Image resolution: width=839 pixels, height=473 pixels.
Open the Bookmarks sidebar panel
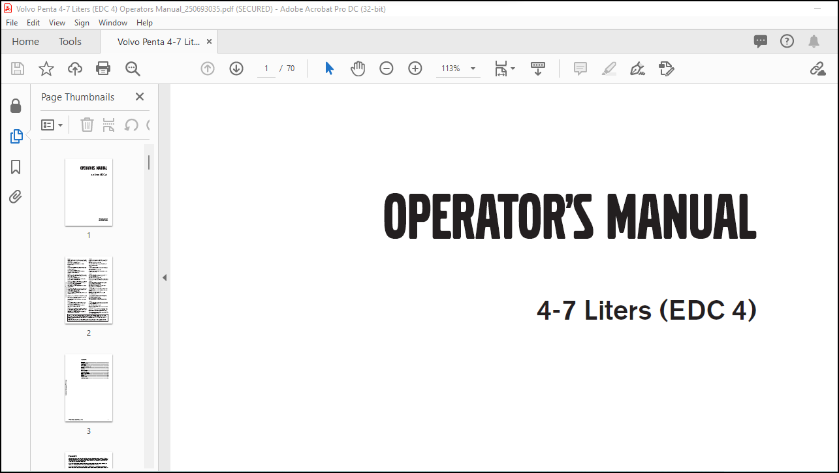(16, 168)
